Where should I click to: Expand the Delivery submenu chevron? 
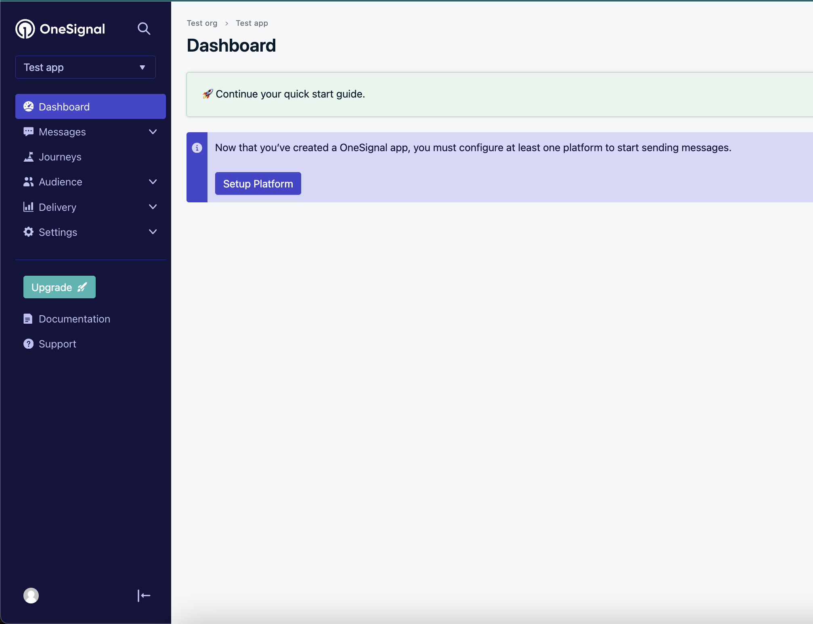[x=153, y=207]
